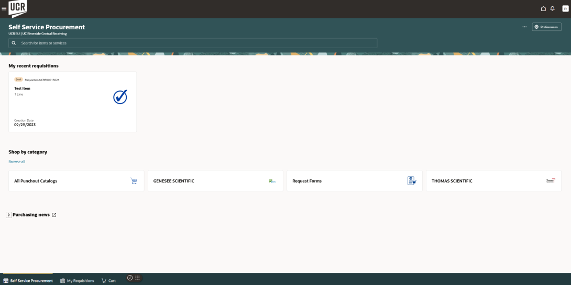
Task: Go to the home page icon
Action: tap(543, 9)
